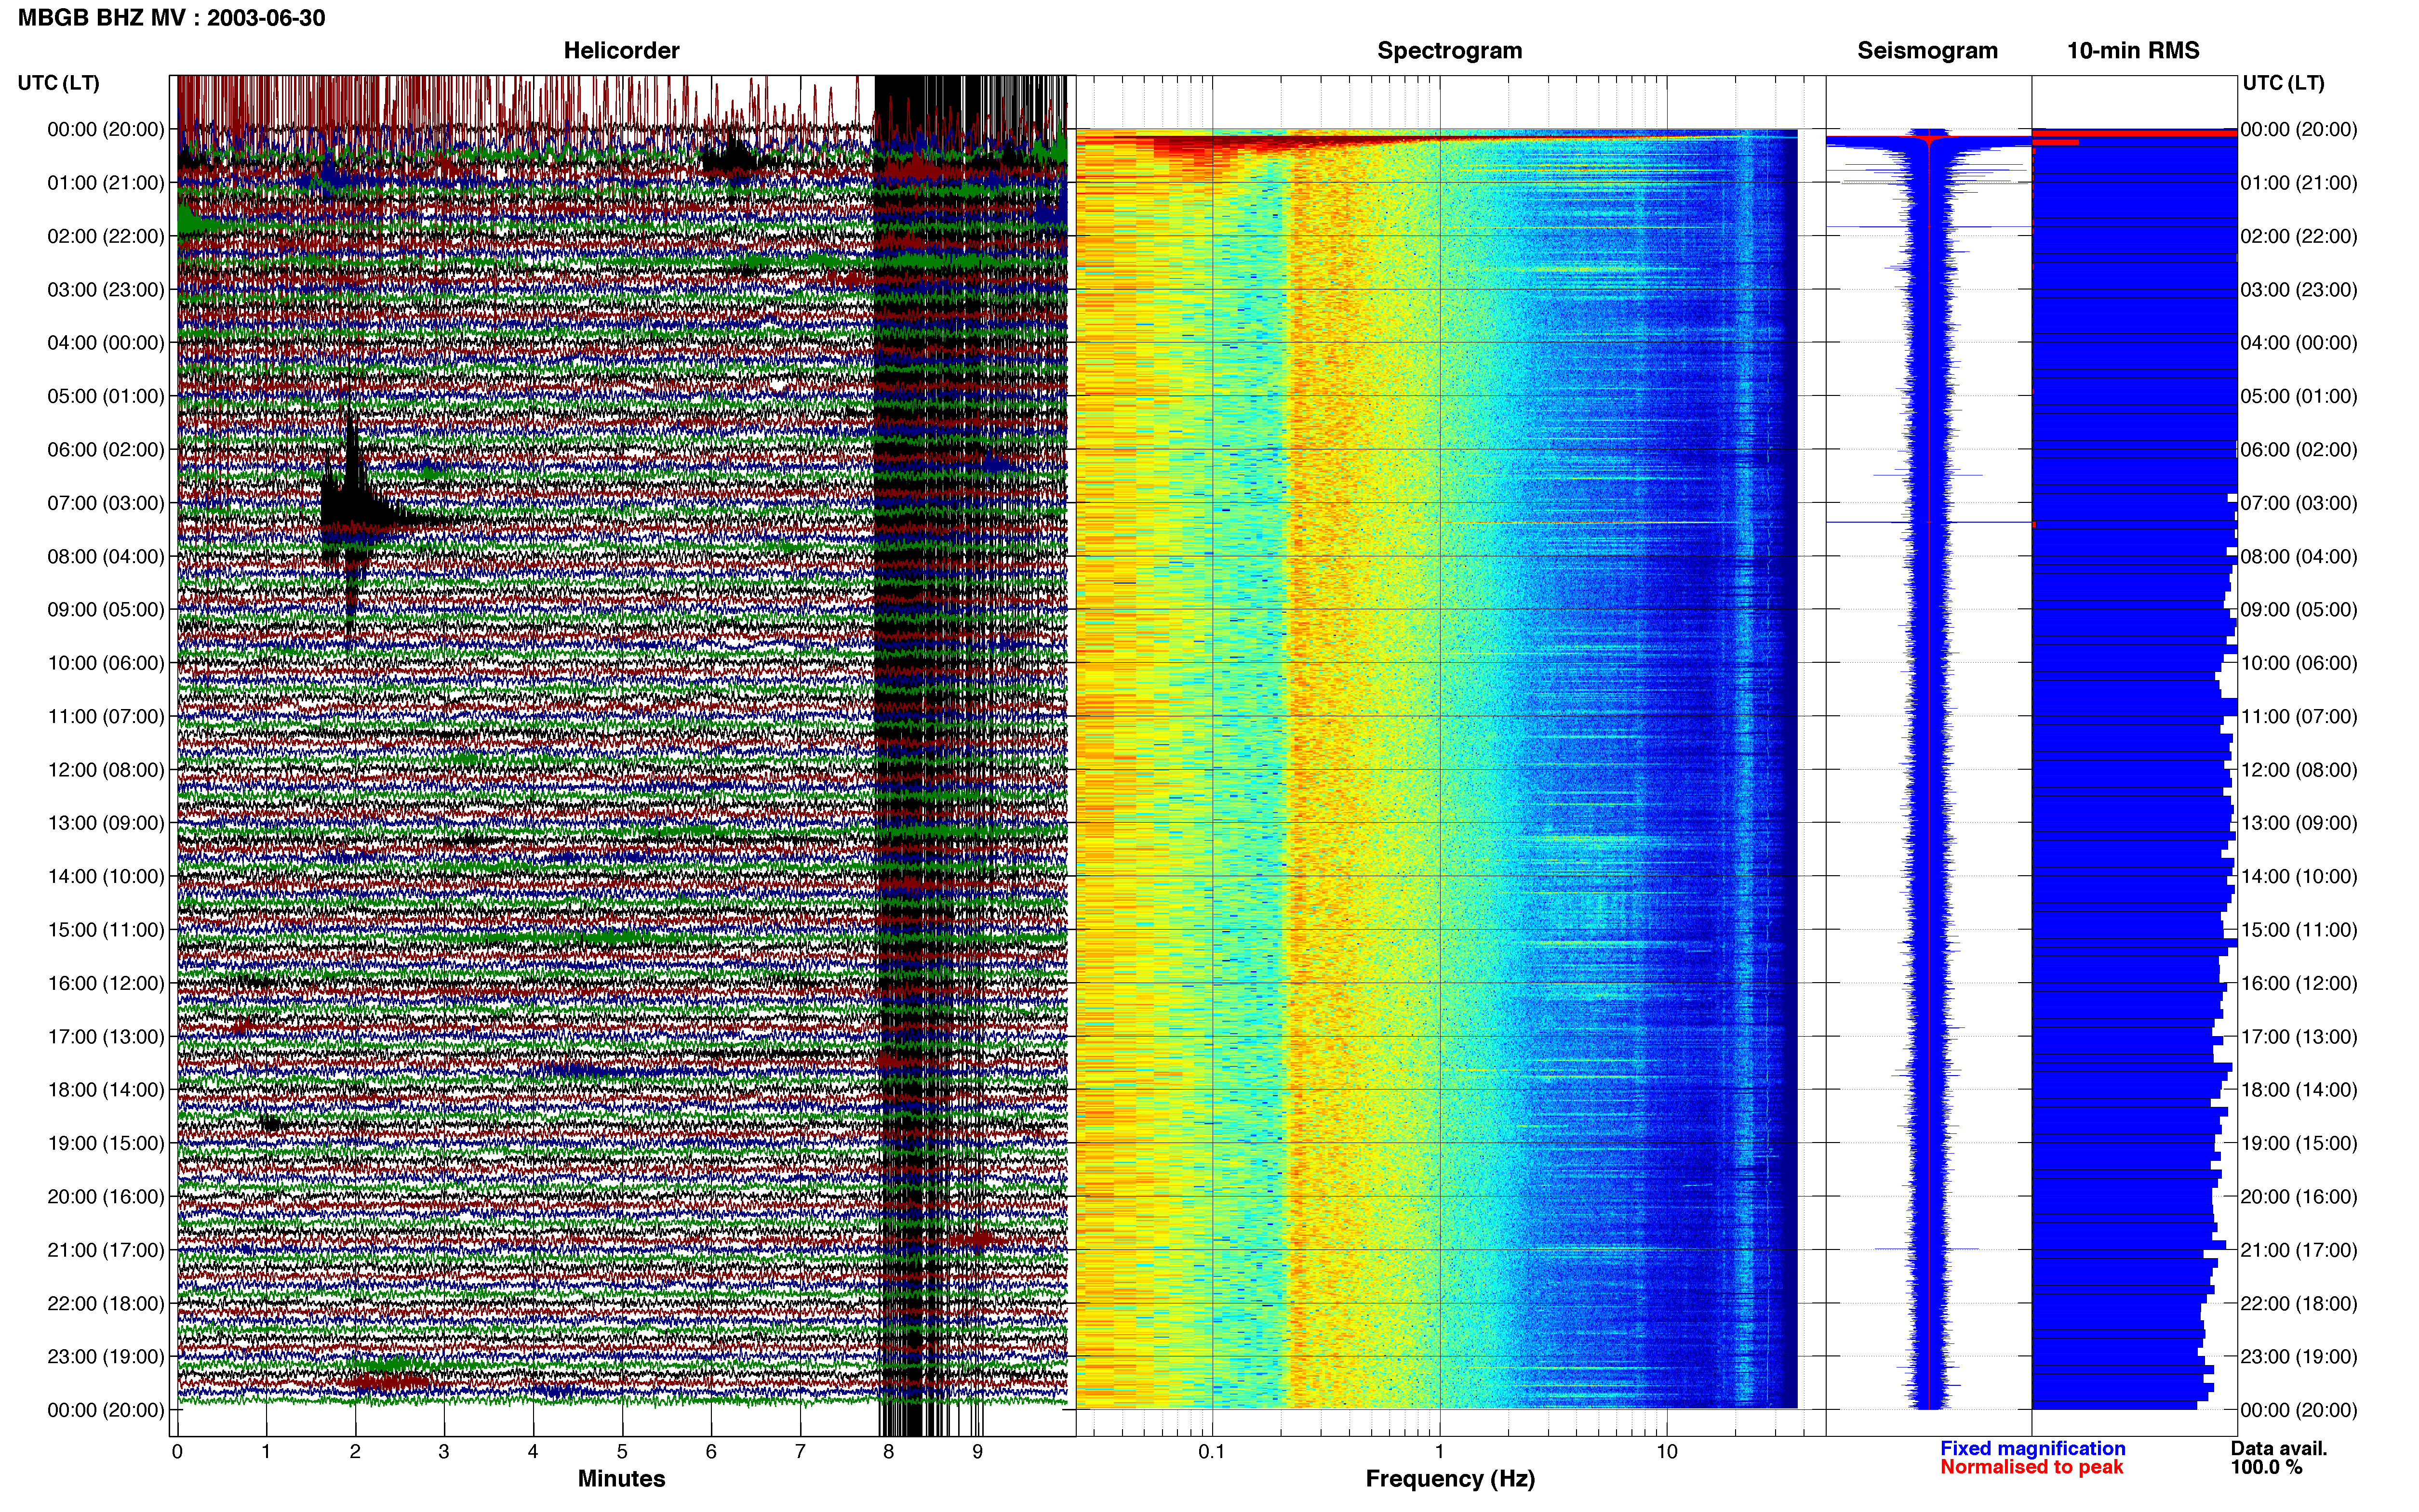Click the left '21:00 (17:00)' time label
The image size is (2419, 1512).
click(x=106, y=1250)
